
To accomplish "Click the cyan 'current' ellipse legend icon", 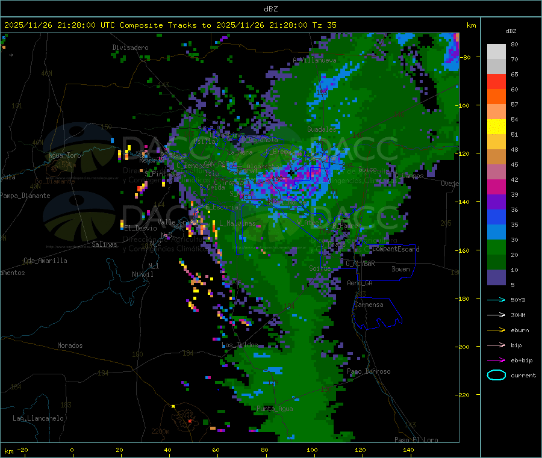I will [x=496, y=375].
